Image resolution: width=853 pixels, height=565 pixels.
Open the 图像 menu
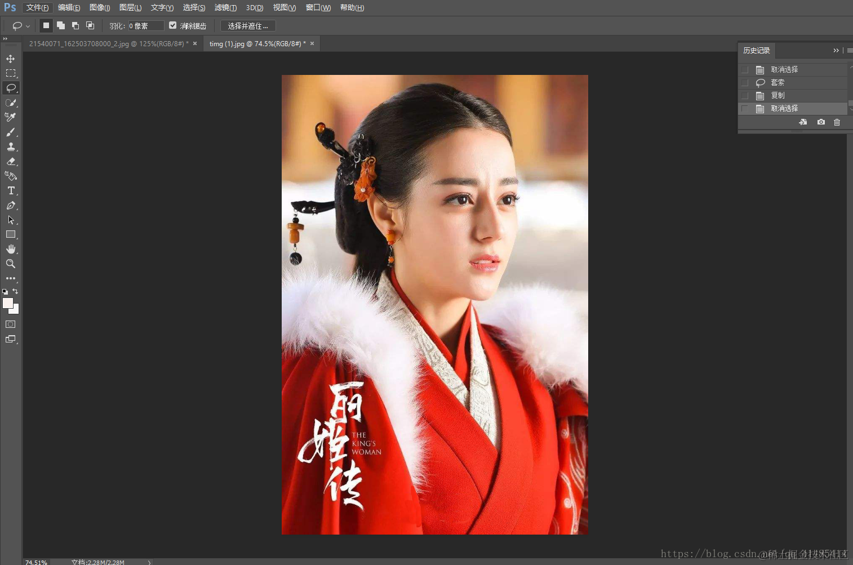pos(100,7)
